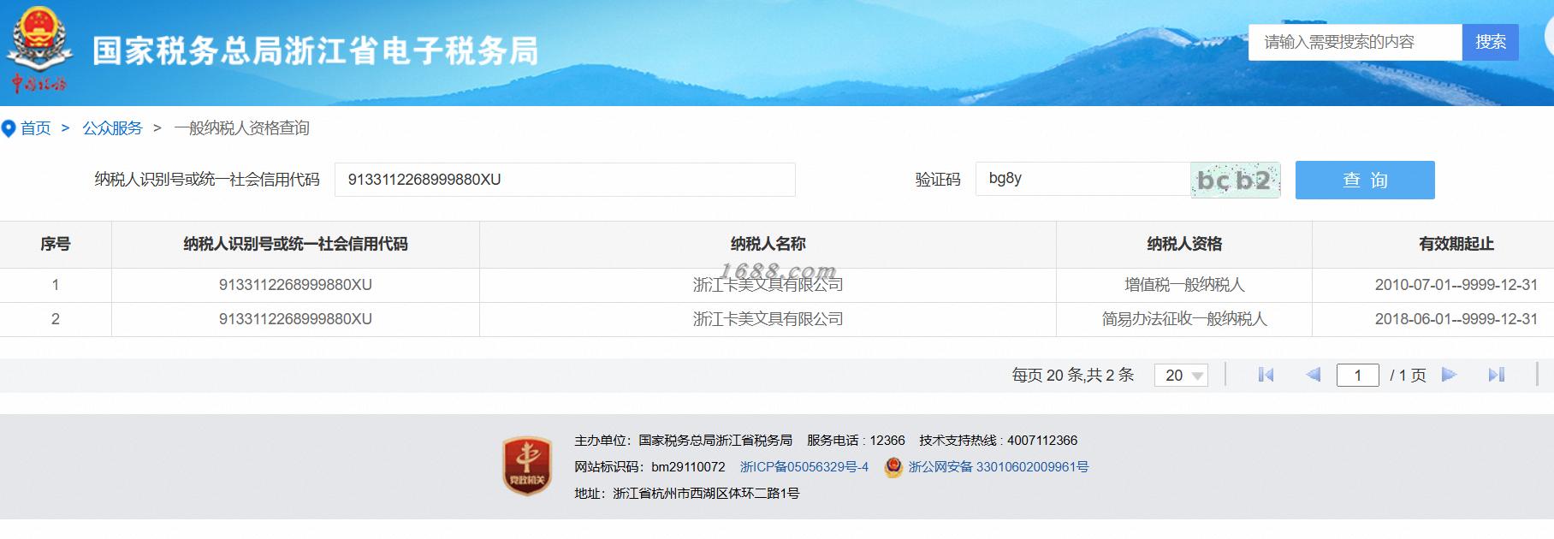Click the 党政机关 badge icon in footer
This screenshot has height=539, width=1554.
click(526, 465)
